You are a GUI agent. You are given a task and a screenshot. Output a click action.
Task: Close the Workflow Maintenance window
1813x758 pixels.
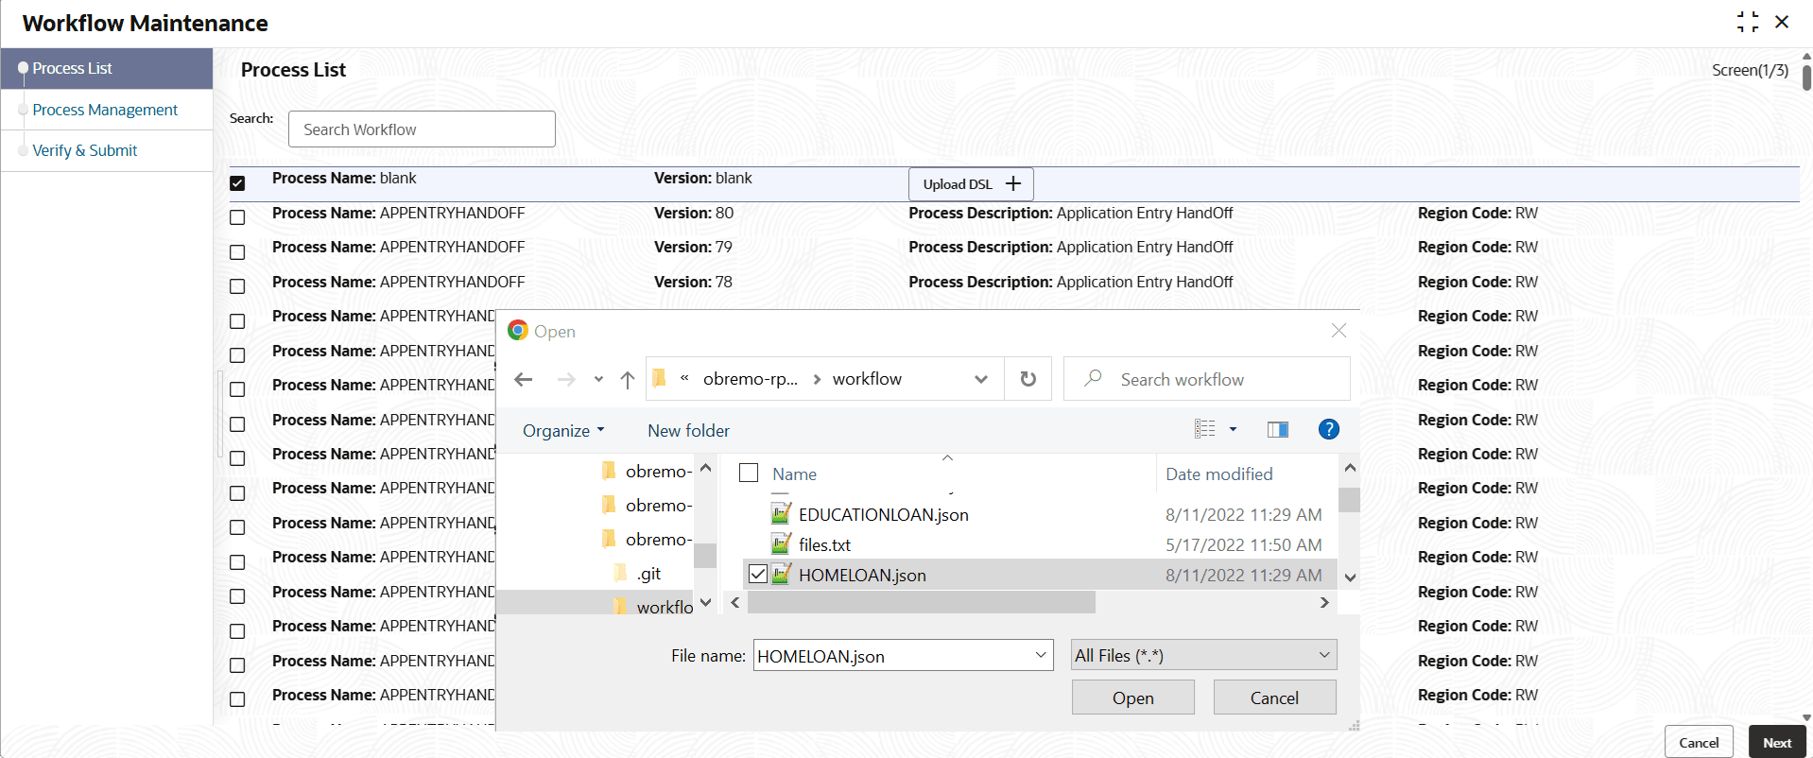[x=1782, y=22]
